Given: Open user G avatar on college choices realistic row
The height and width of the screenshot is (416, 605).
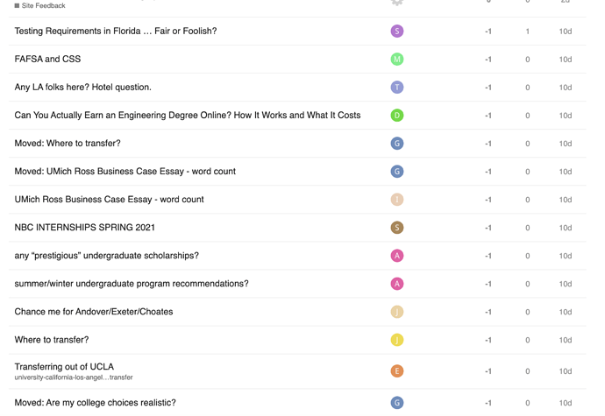Looking at the screenshot, I should point(397,403).
